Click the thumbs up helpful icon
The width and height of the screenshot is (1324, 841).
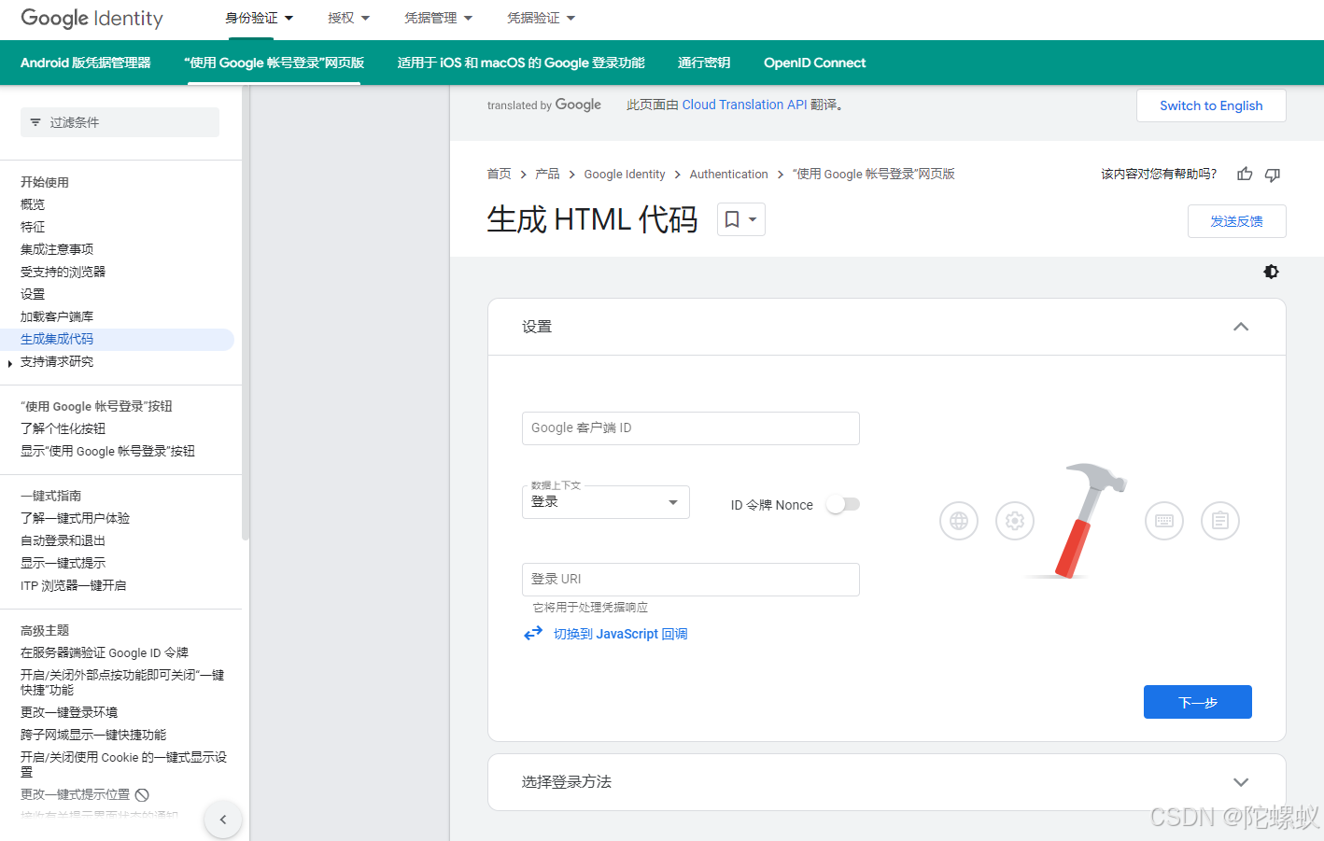click(1245, 174)
